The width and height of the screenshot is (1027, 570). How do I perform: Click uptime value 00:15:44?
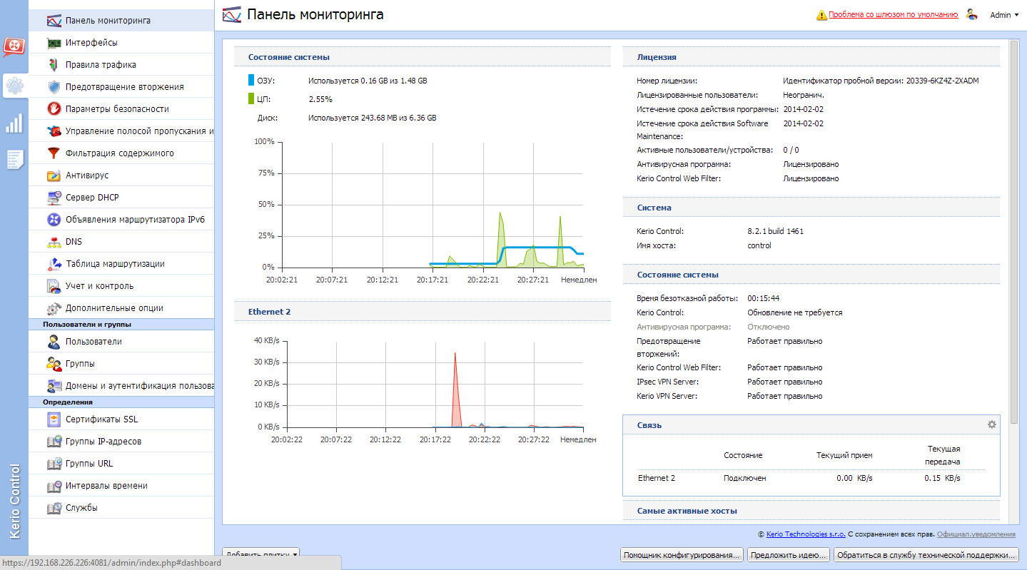tap(763, 298)
